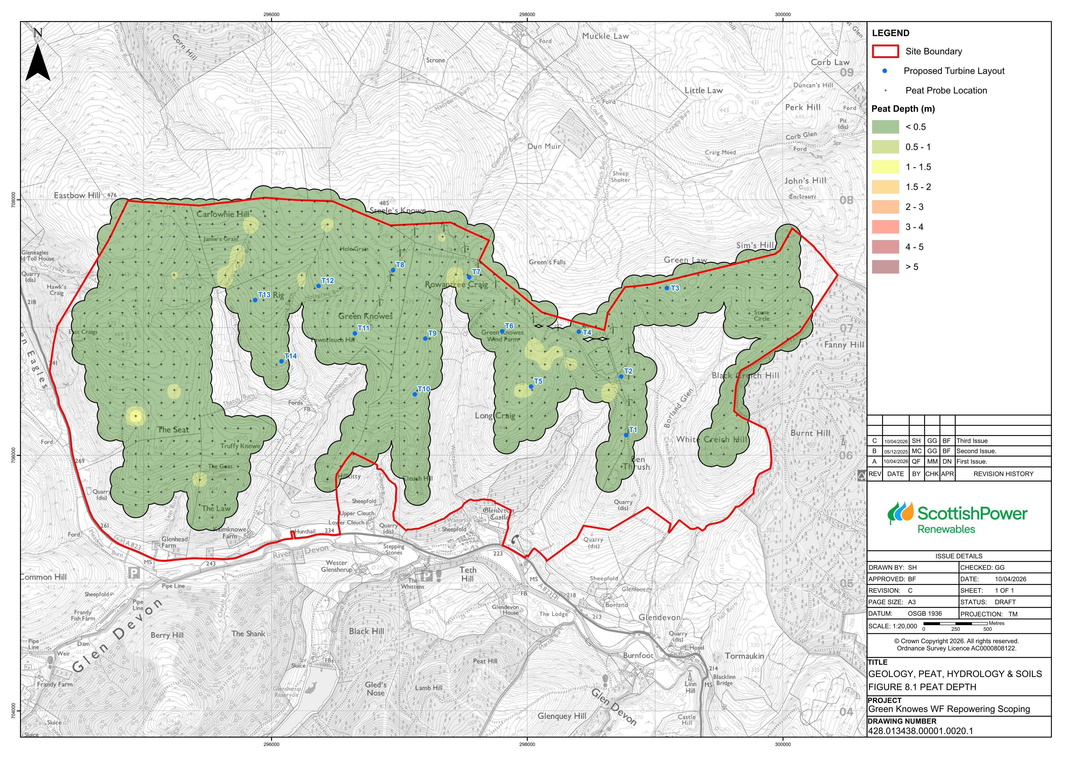Select the T3 turbine marker
This screenshot has height=759, width=1074.
point(667,288)
